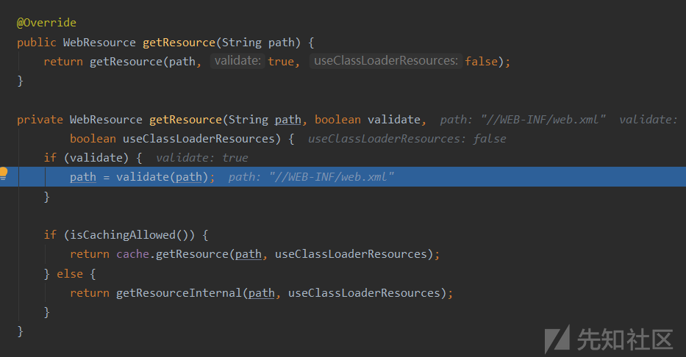Click the @Override annotation
The image size is (686, 357).
click(x=46, y=23)
